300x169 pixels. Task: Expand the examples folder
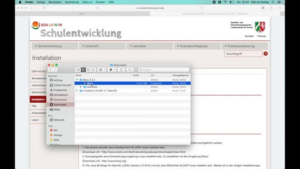tap(81, 87)
